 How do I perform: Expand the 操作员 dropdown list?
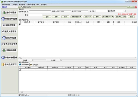[124, 11]
